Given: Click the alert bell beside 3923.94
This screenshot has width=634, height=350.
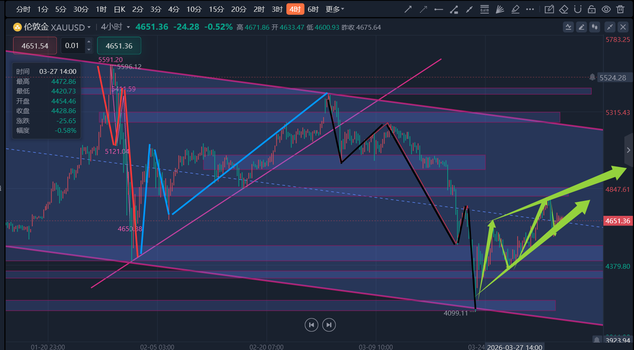Looking at the screenshot, I should (597, 340).
